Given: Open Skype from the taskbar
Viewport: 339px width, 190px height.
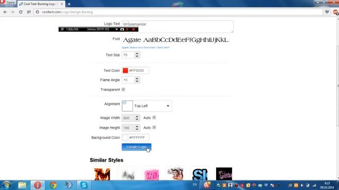Looking at the screenshot, I should point(84,185).
